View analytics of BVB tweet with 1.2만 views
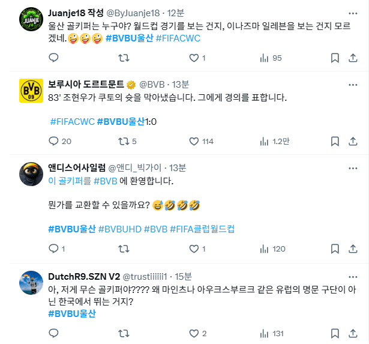 (x=275, y=141)
